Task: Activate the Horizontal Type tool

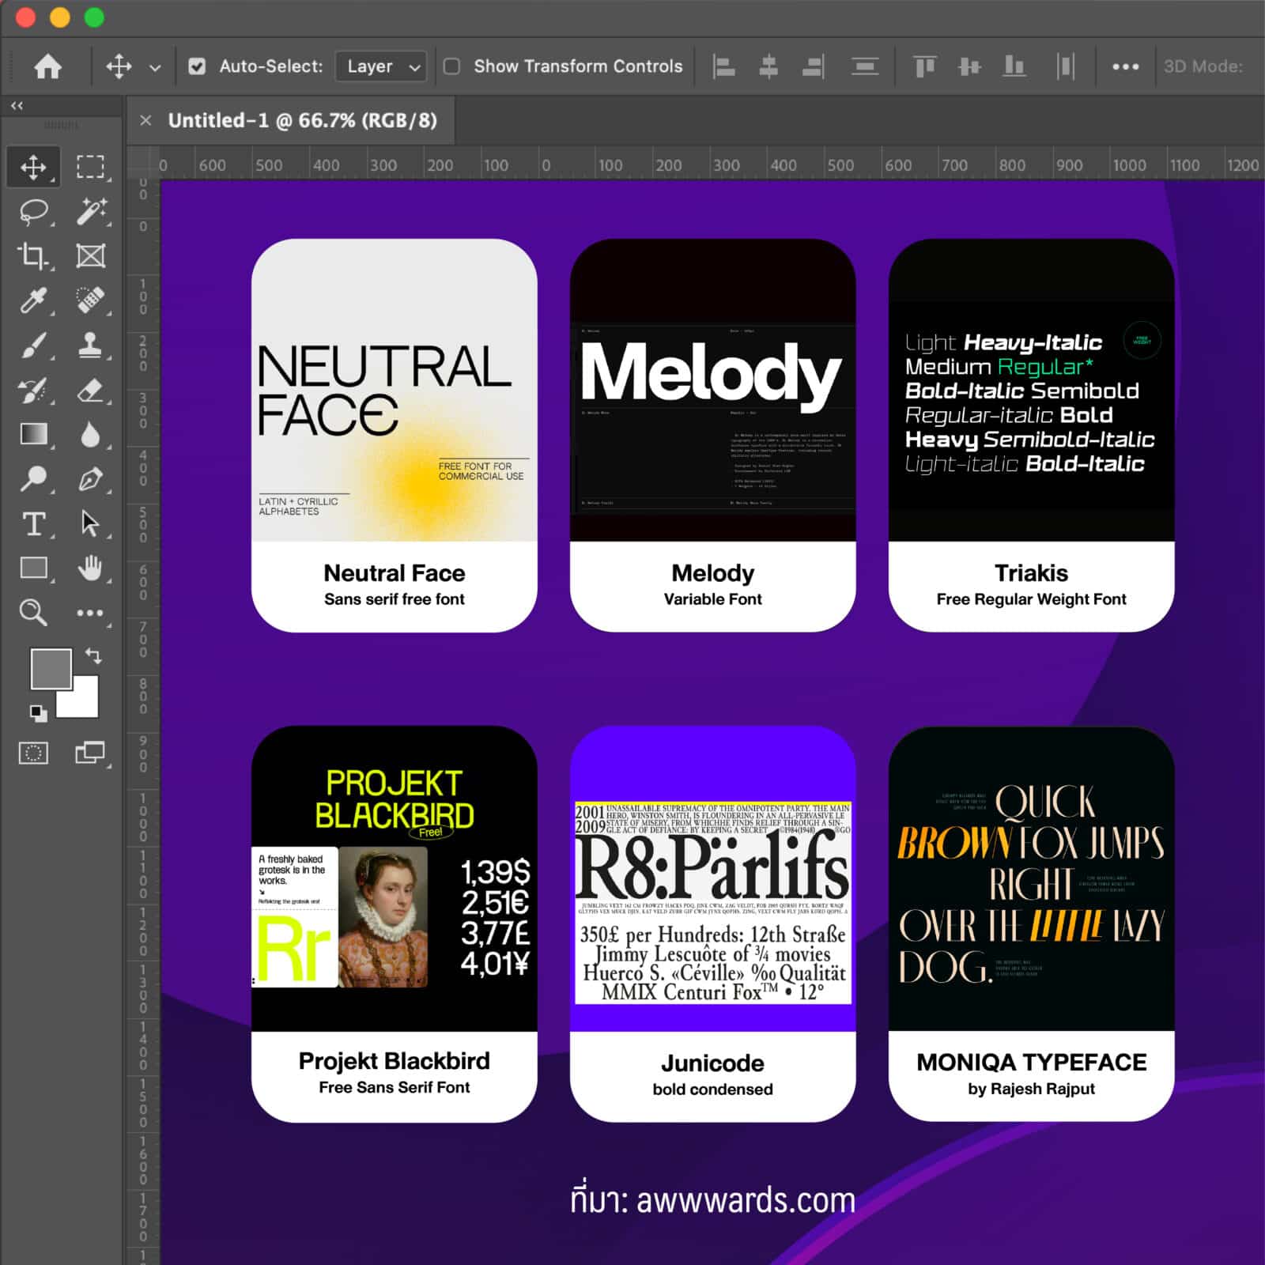Action: pyautogui.click(x=33, y=523)
